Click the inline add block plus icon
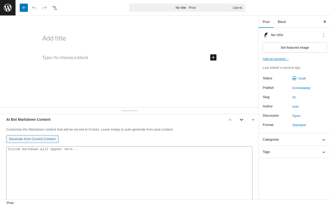Viewport: 331px width, 206px height. pos(213,57)
